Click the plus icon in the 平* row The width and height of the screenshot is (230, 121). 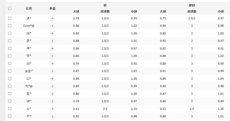point(53,116)
